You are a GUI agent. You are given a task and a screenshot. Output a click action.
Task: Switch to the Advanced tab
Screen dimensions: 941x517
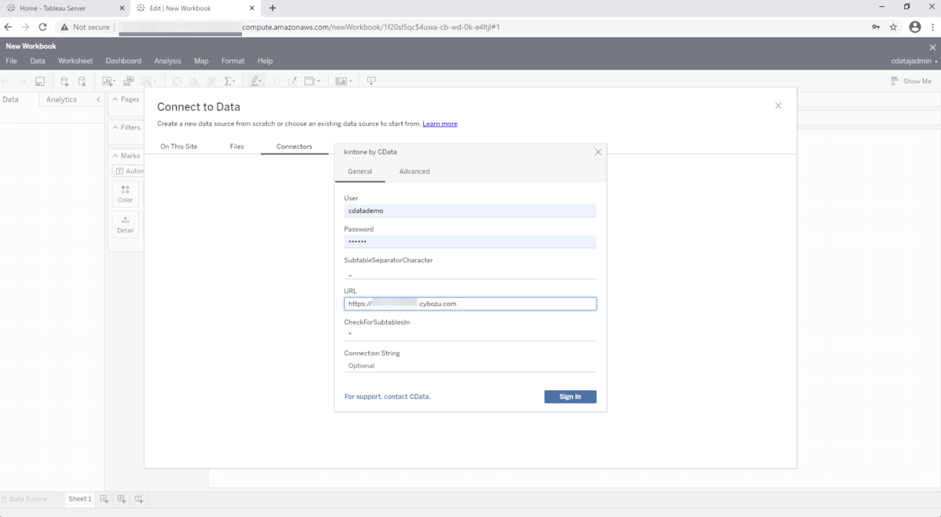coord(414,172)
